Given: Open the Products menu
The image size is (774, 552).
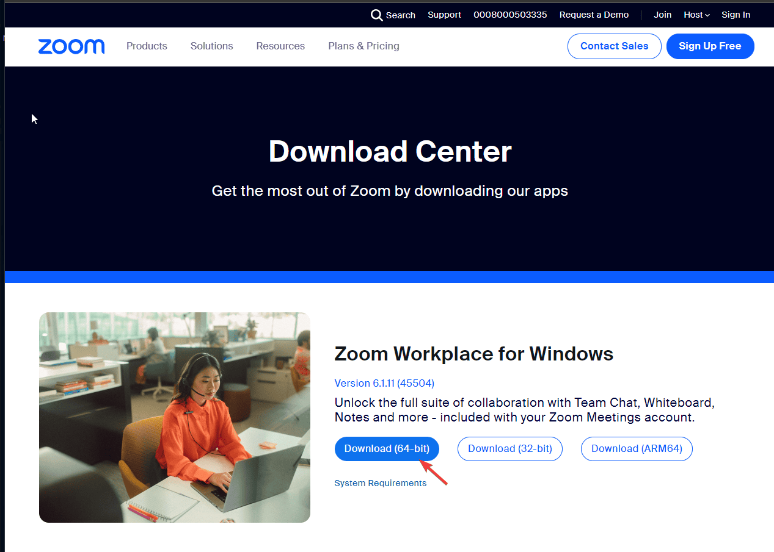Looking at the screenshot, I should (147, 46).
